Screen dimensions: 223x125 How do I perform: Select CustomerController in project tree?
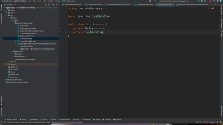click(x=28, y=28)
